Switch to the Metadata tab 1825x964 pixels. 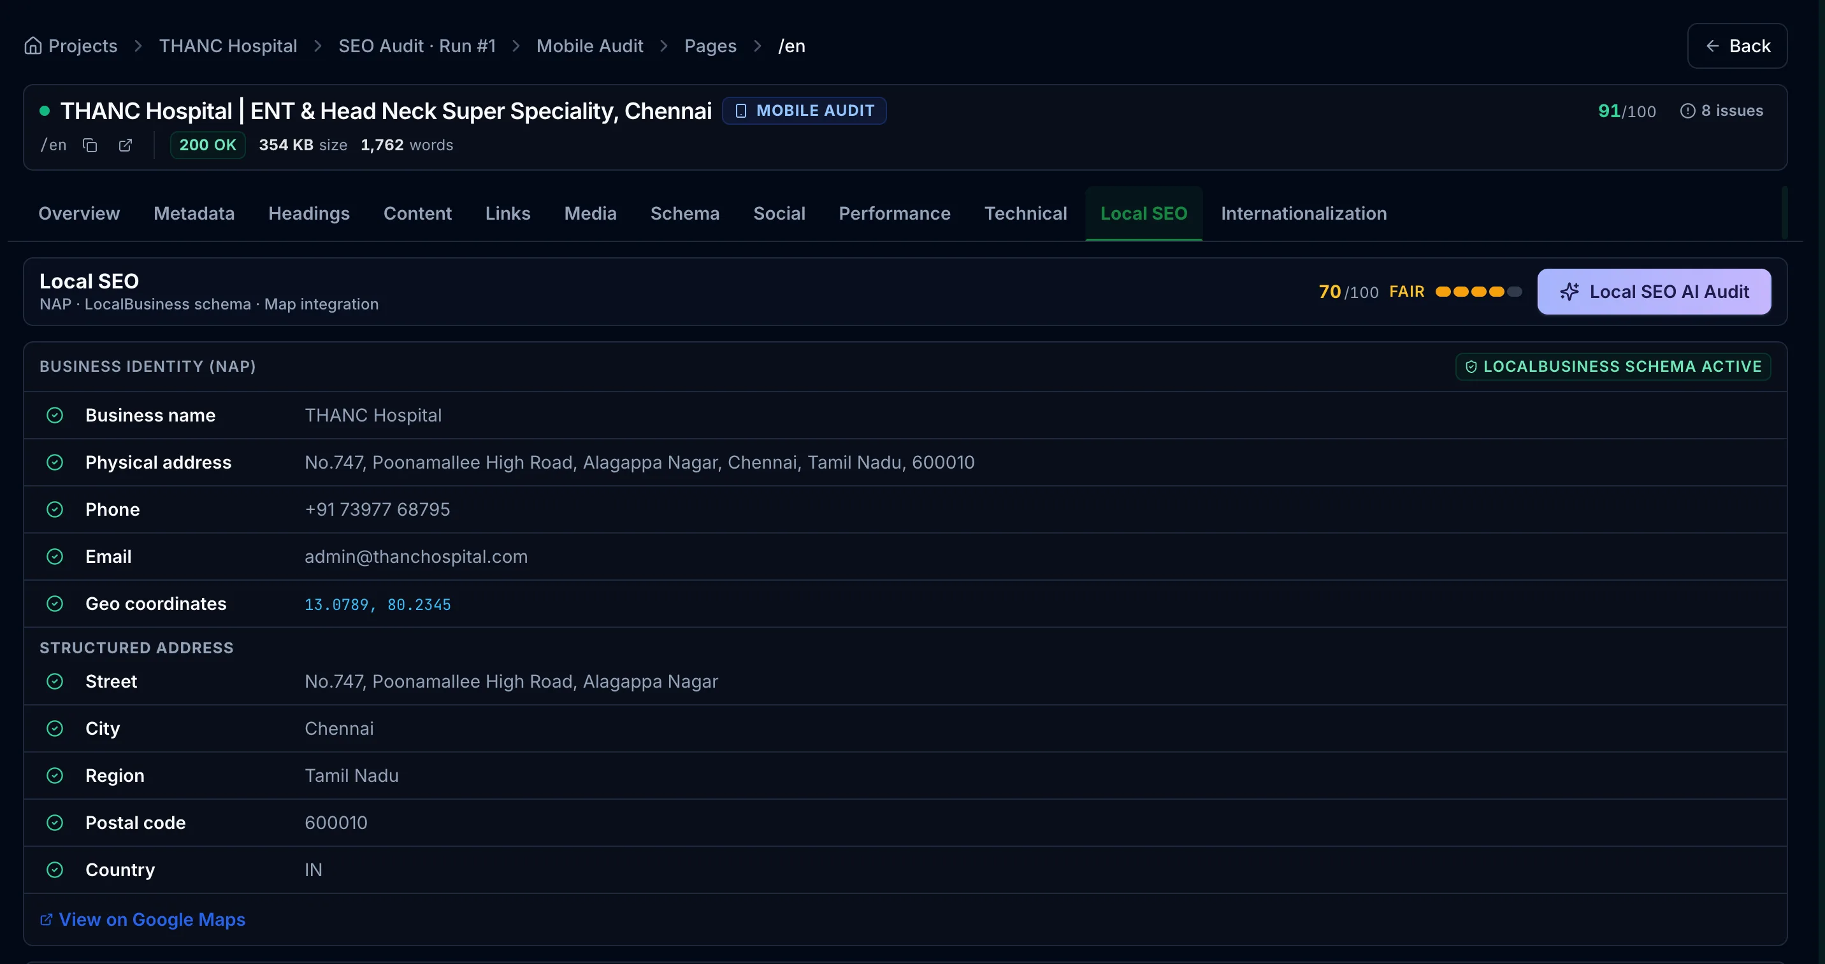click(194, 213)
